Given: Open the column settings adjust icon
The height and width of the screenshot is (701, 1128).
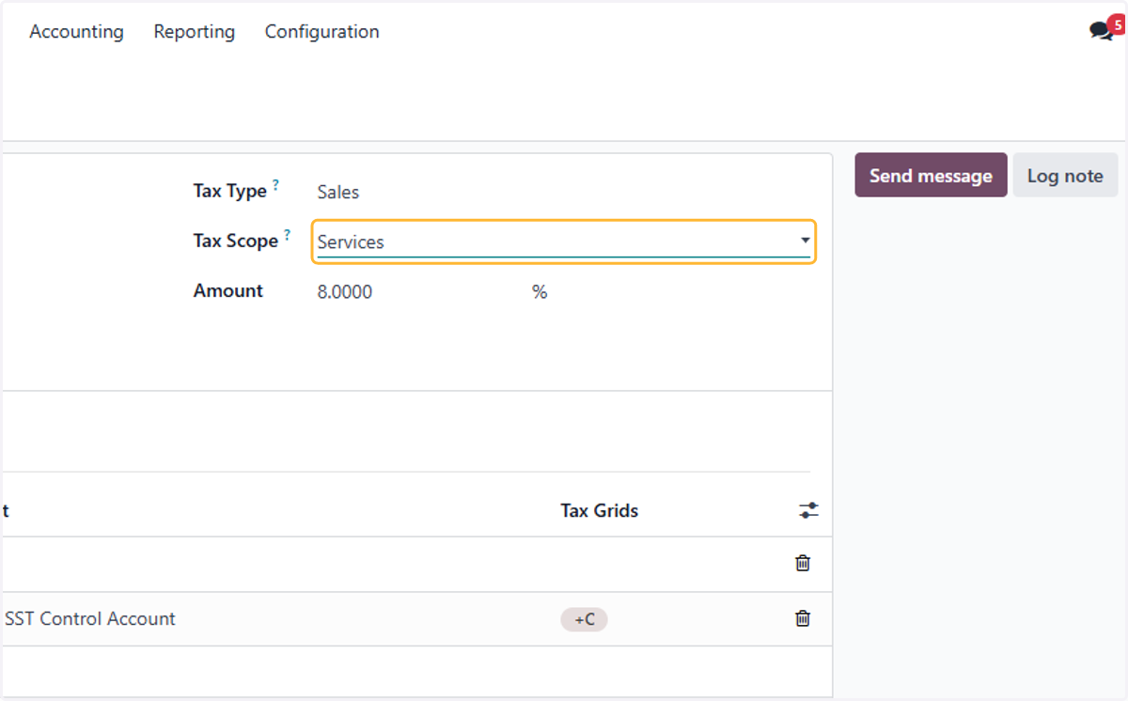Looking at the screenshot, I should (x=808, y=511).
